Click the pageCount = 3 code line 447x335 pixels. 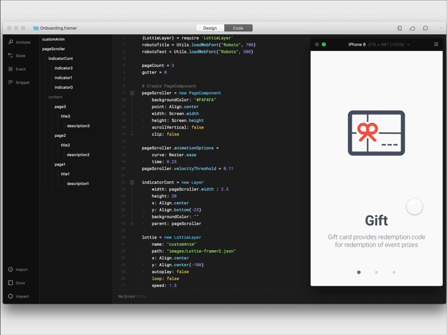click(158, 65)
